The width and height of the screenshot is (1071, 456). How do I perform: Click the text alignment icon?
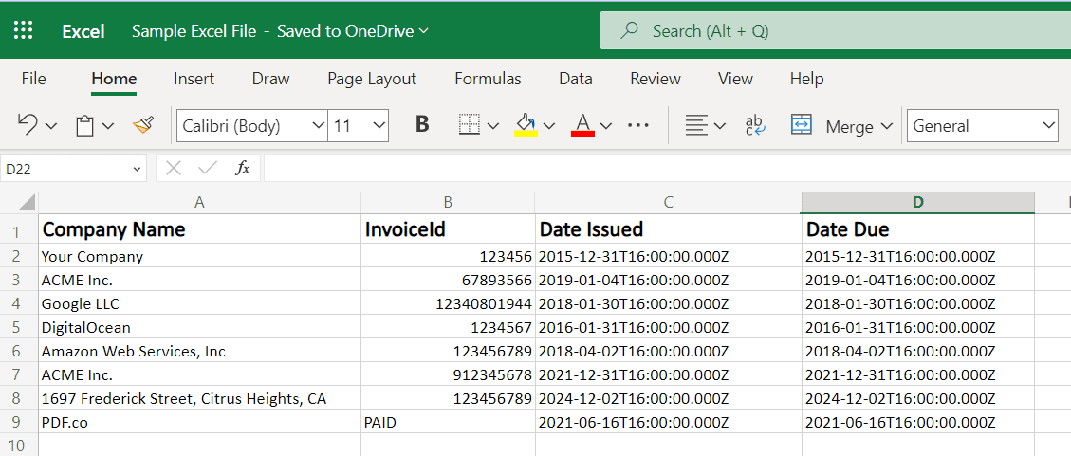pyautogui.click(x=696, y=125)
